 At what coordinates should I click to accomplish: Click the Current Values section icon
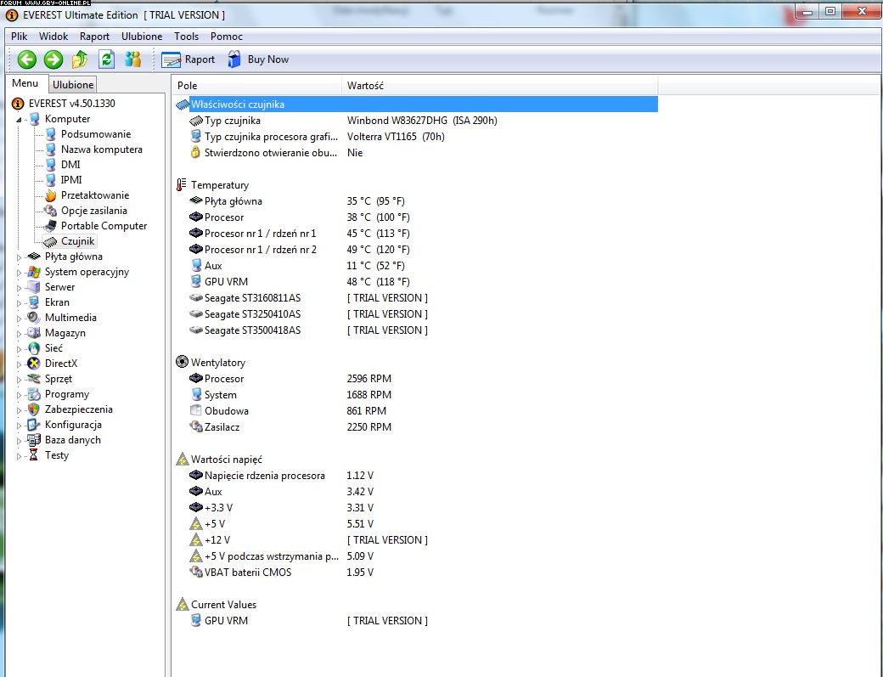(182, 604)
